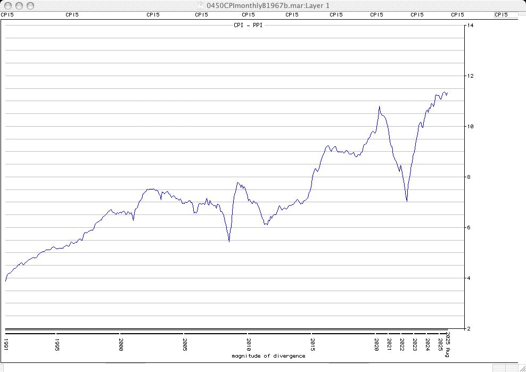This screenshot has width=526, height=372.
Task: Click the '2025 Aug' x-axis label
Action: [448, 341]
